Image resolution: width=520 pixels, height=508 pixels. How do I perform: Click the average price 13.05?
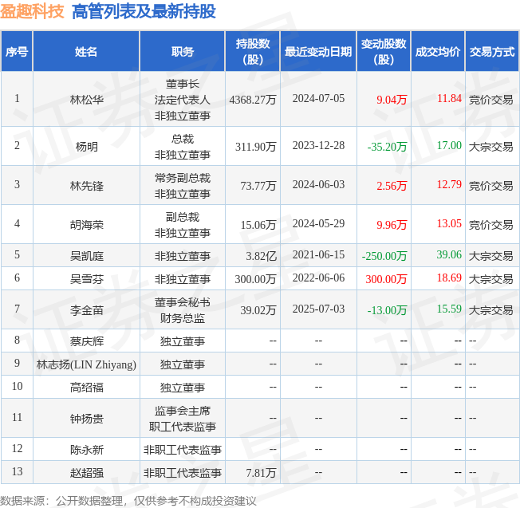click(x=449, y=224)
